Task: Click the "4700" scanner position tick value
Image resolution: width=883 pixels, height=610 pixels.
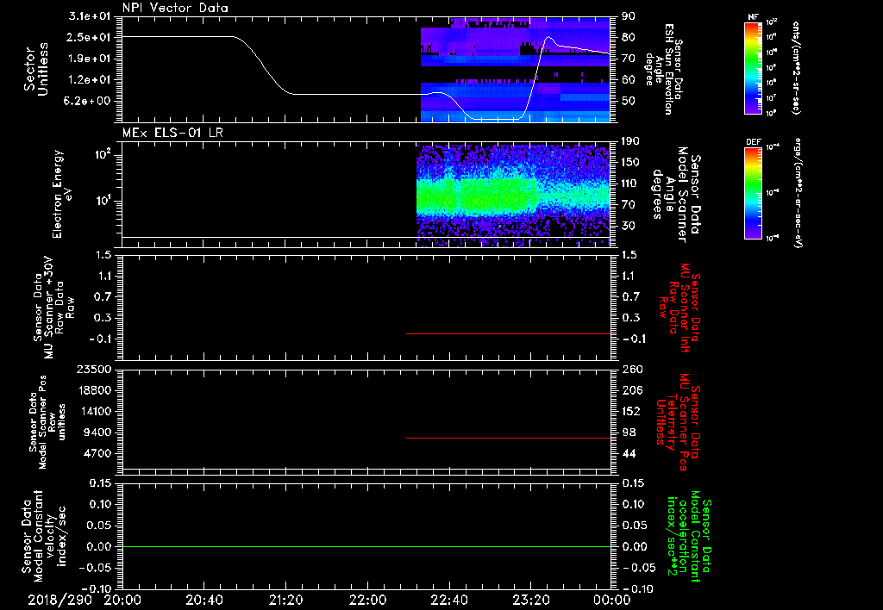Action: click(98, 453)
